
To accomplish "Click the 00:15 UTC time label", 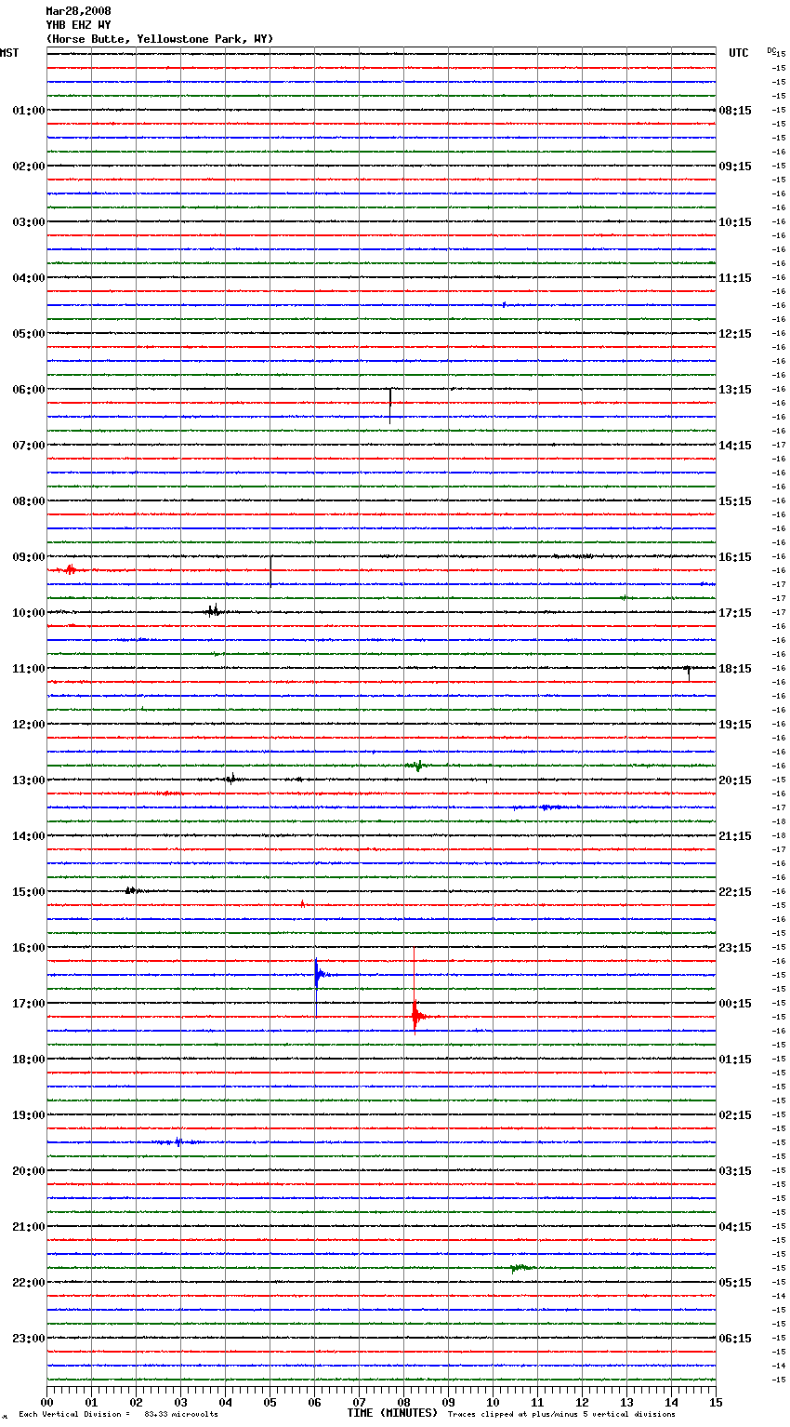I will coord(735,1004).
